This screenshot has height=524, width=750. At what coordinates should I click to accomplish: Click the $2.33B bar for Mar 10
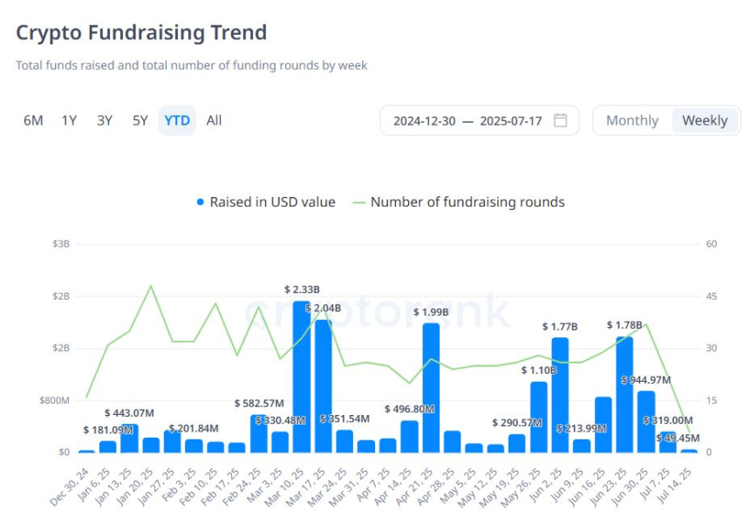tap(302, 377)
